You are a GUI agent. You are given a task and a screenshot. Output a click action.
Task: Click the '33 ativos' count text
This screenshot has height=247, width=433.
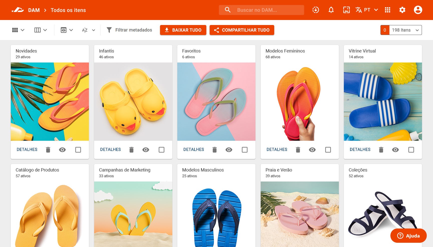pyautogui.click(x=106, y=176)
